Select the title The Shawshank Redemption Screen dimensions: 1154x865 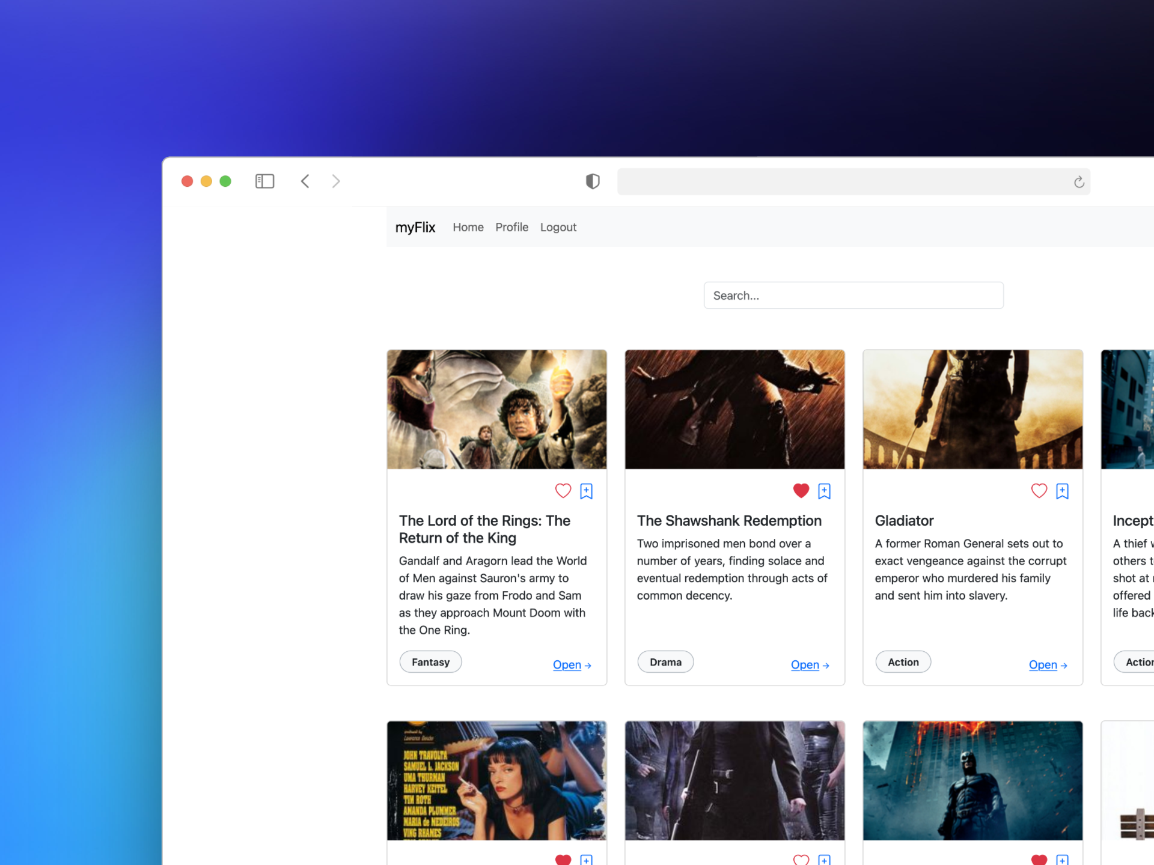[729, 521]
